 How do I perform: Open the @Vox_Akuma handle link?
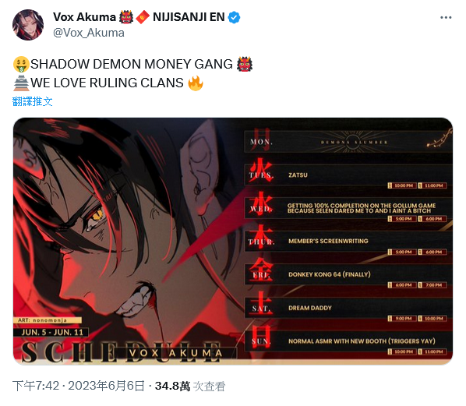(x=89, y=33)
